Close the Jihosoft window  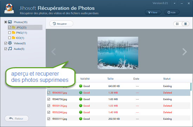pyautogui.click(x=189, y=3)
